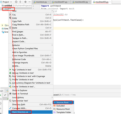Choose Reformat Code
121x114 pixels.
(x=31, y=59)
